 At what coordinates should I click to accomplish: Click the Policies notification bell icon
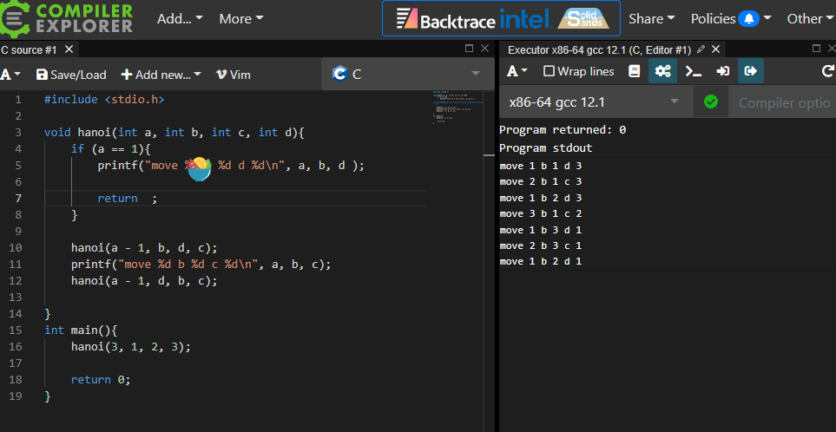(x=747, y=18)
